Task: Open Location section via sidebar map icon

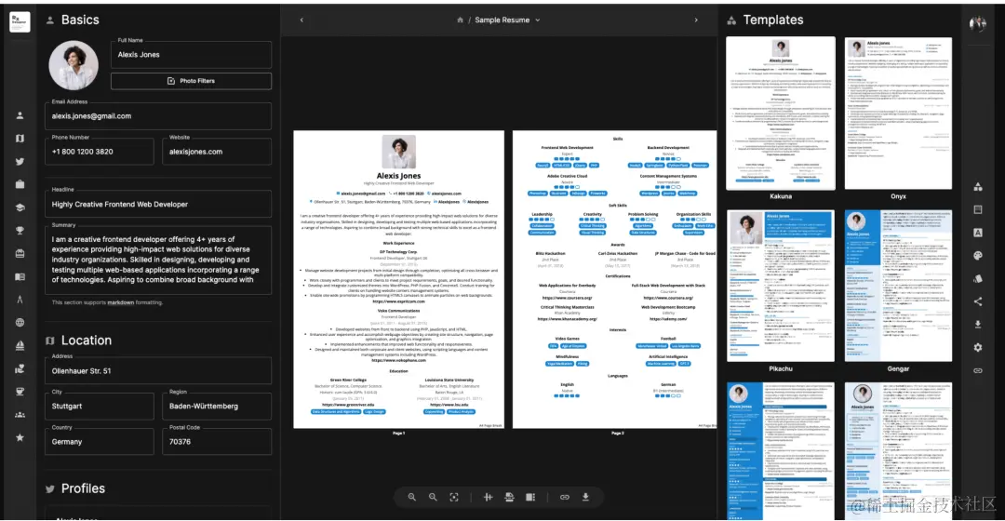Action: [20, 139]
